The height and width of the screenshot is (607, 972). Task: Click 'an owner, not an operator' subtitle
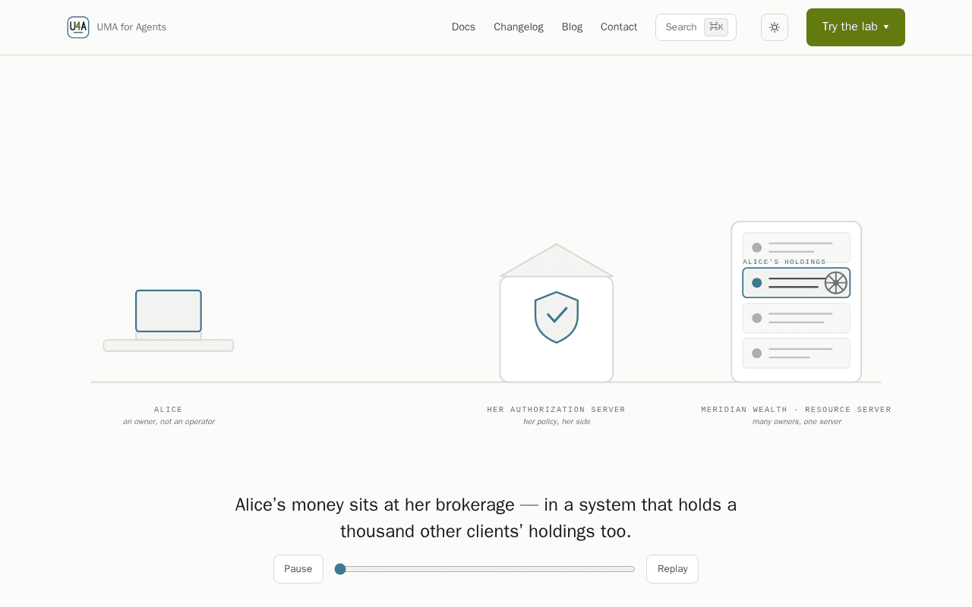169,422
